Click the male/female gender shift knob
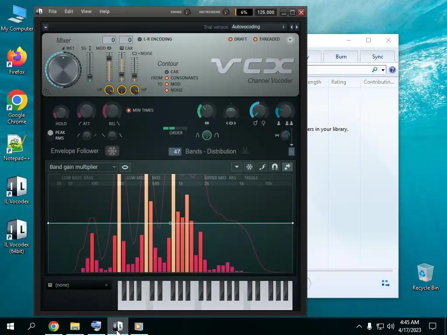This screenshot has width=447, height=335. 258,110
